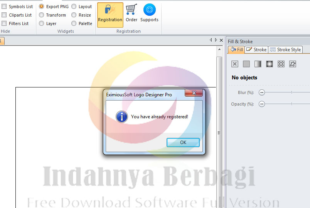310x208 pixels.
Task: Switch to the Fill tab
Action: (x=236, y=50)
